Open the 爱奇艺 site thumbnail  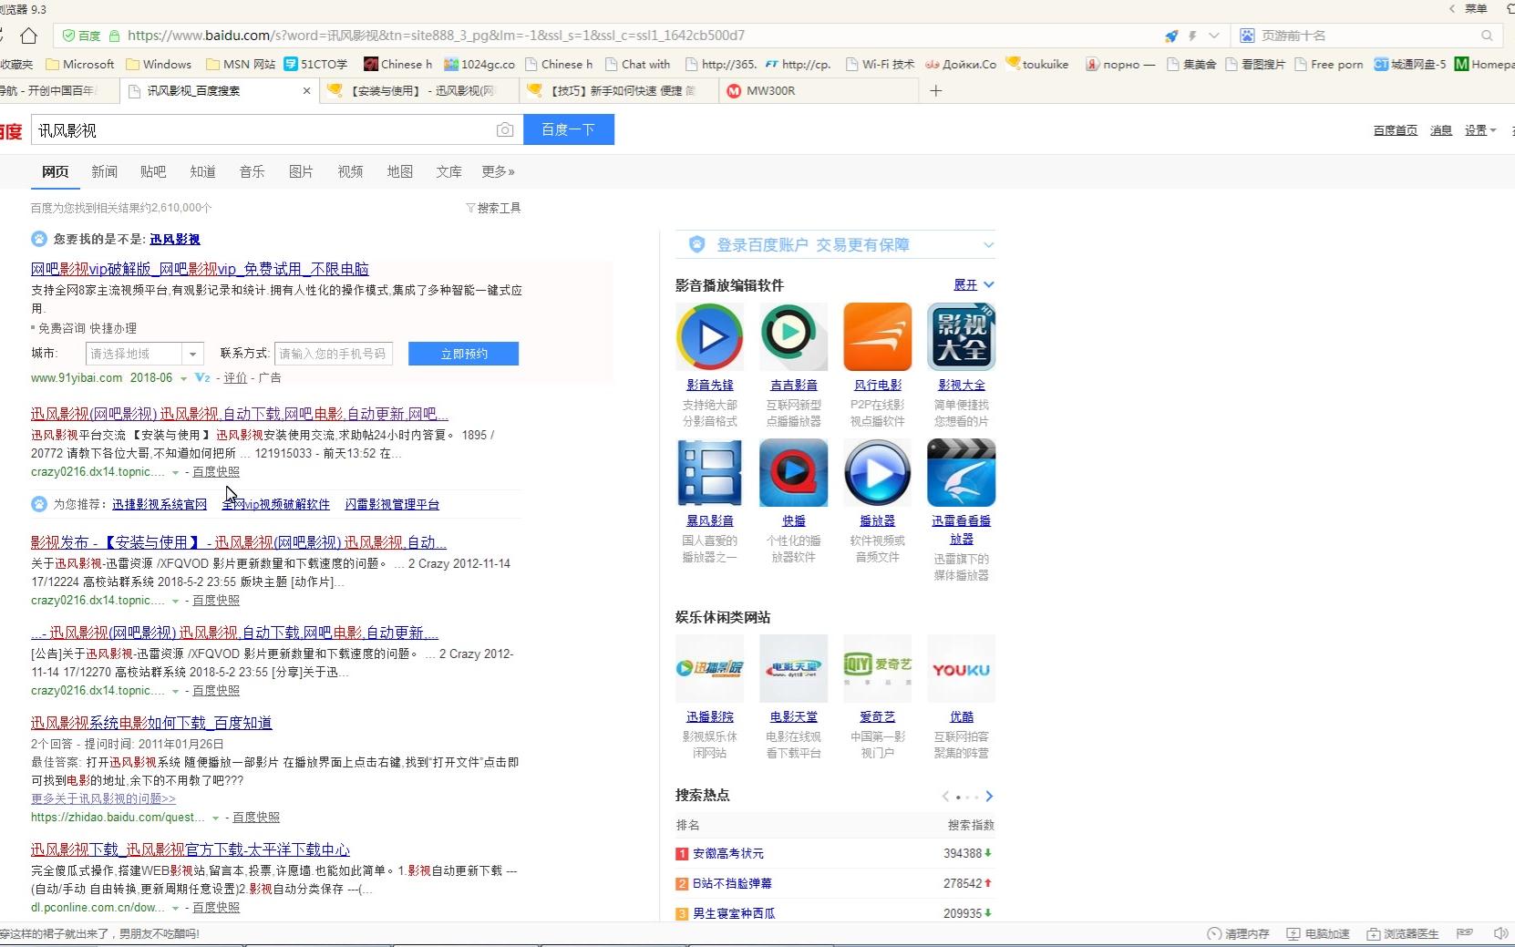[x=877, y=668]
